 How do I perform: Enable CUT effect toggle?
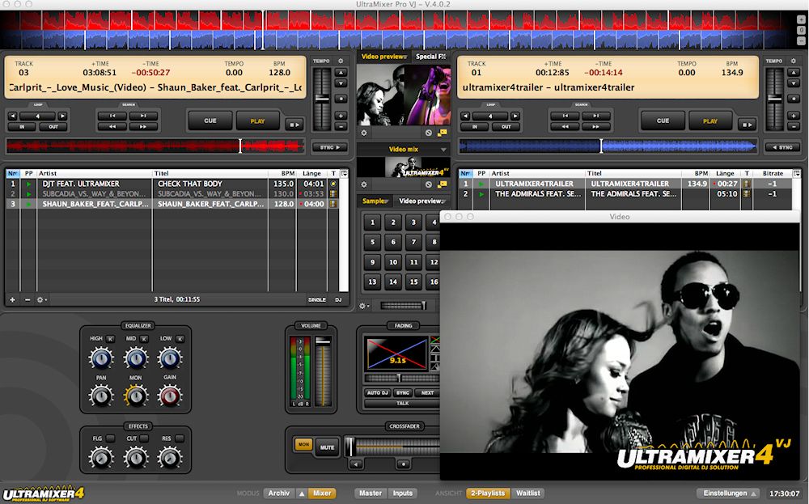[x=144, y=438]
